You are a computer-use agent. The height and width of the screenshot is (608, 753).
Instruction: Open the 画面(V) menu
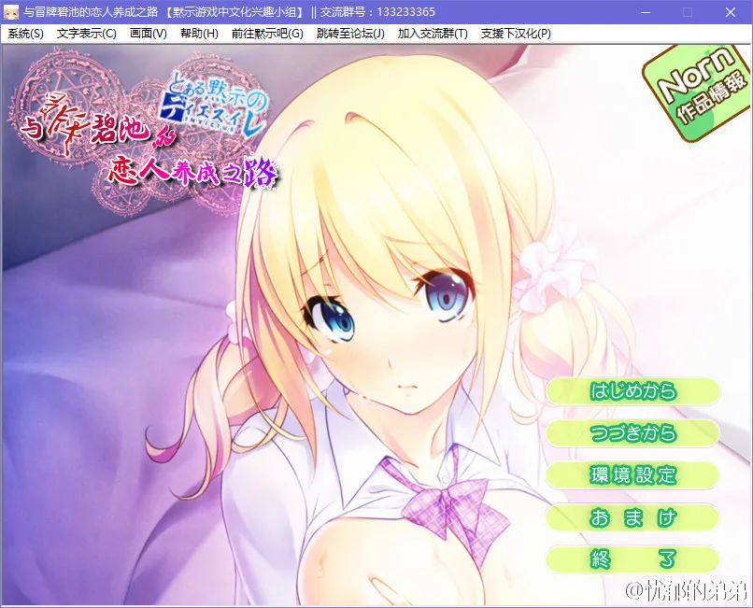[x=149, y=34]
